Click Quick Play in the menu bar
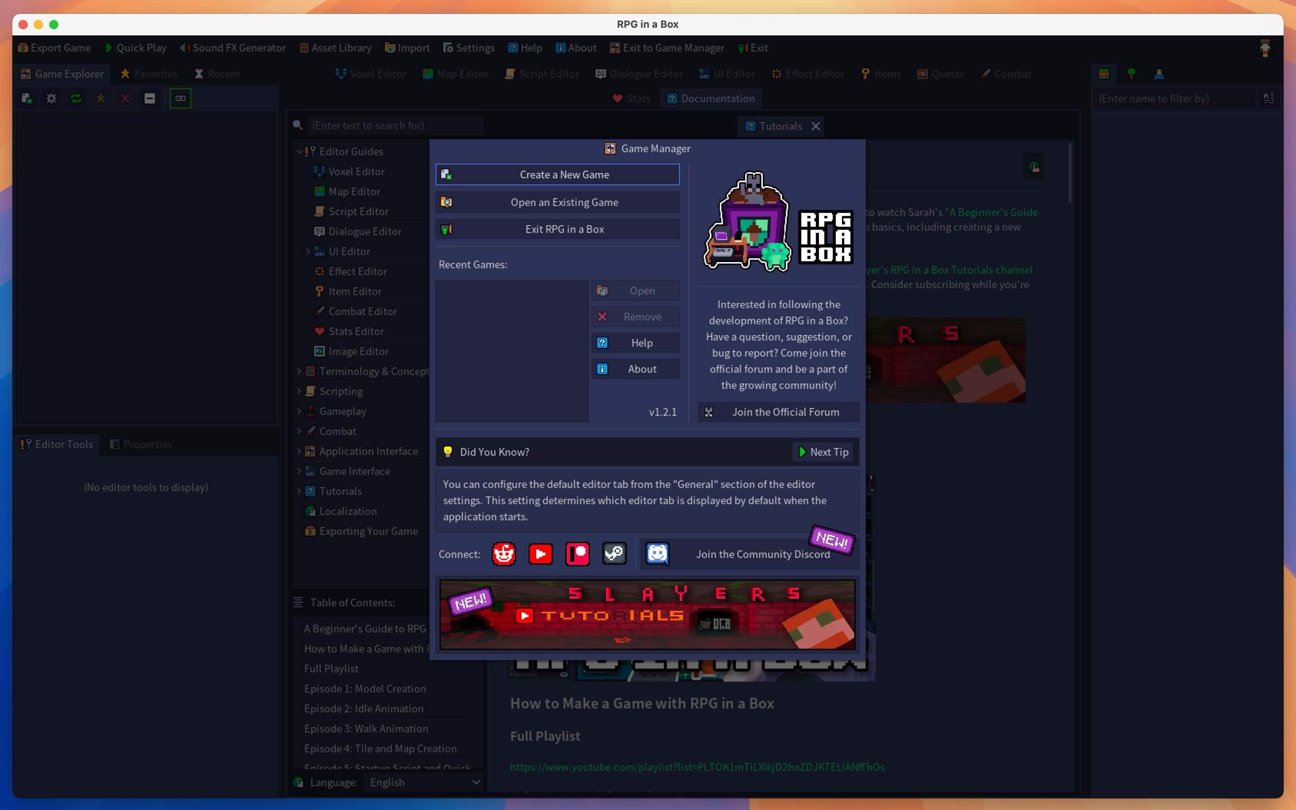1296x810 pixels. coord(135,48)
